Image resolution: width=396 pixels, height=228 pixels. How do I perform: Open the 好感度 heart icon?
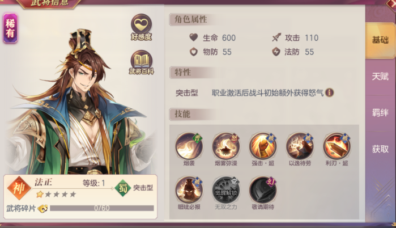click(141, 27)
